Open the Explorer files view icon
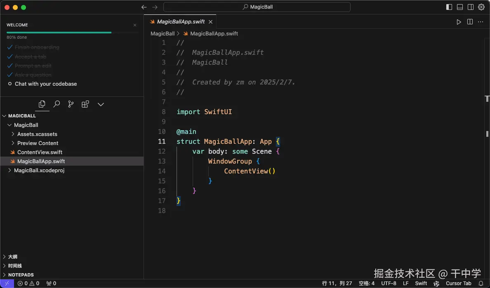The width and height of the screenshot is (490, 288). [x=42, y=104]
